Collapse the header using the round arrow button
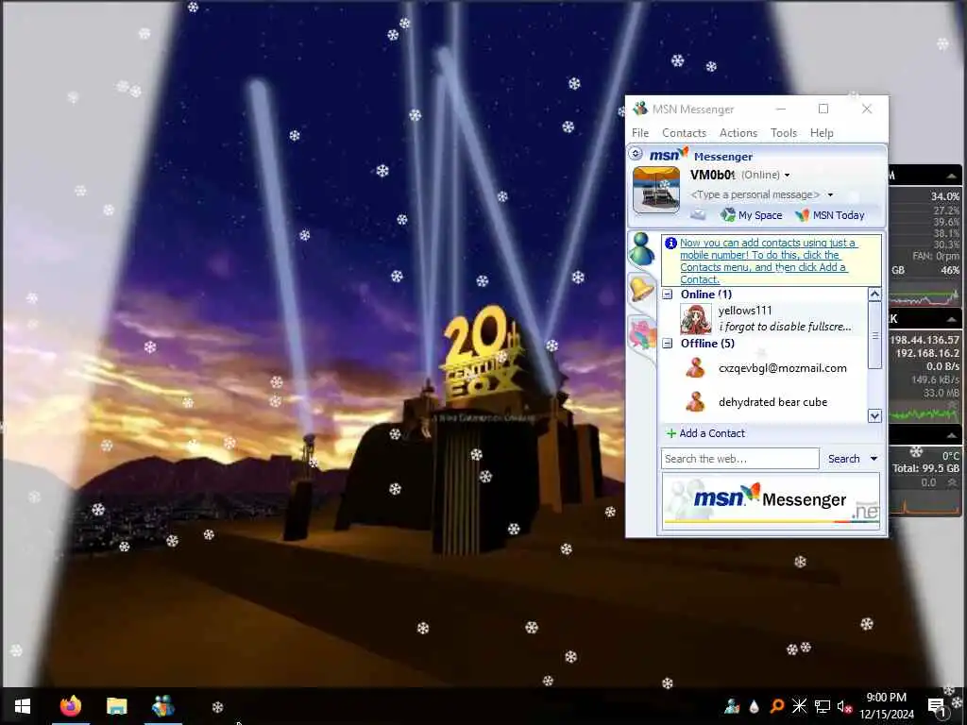Screen dimensions: 967x725 click(636, 154)
